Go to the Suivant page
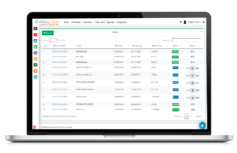The height and width of the screenshot is (153, 237). (198, 116)
